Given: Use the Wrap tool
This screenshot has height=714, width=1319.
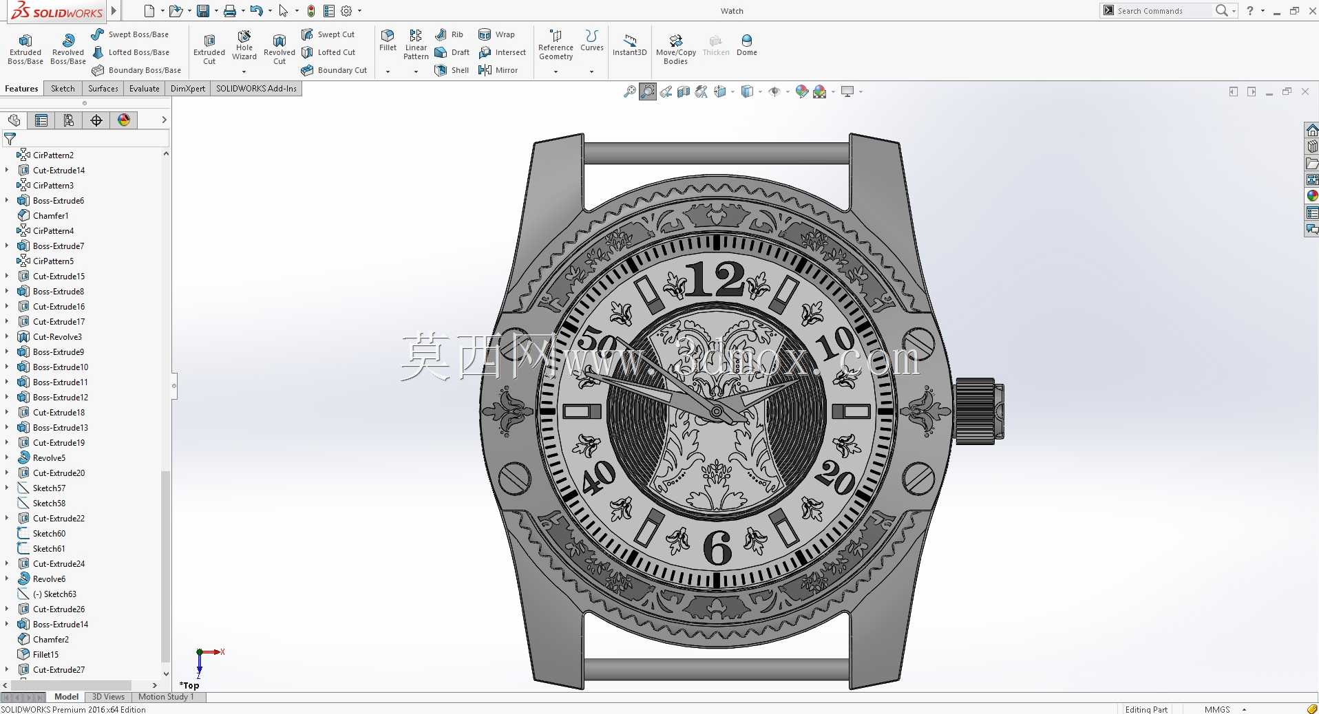Looking at the screenshot, I should coord(496,34).
